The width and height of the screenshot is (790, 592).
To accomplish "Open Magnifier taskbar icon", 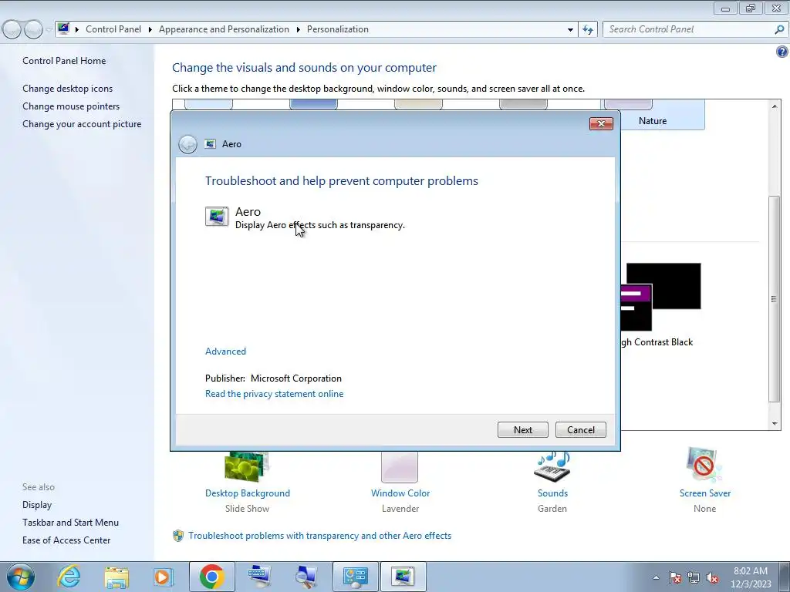I will [307, 577].
